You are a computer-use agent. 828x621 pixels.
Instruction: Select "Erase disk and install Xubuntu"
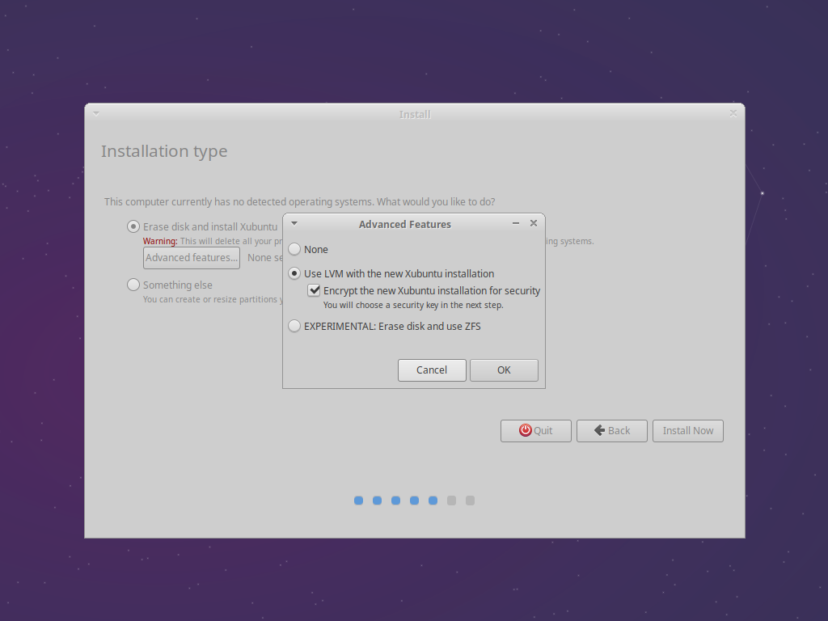pos(133,226)
